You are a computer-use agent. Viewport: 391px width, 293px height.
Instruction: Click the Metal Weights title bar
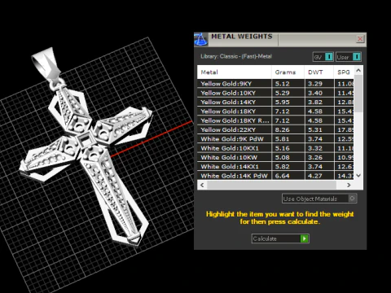(280, 40)
